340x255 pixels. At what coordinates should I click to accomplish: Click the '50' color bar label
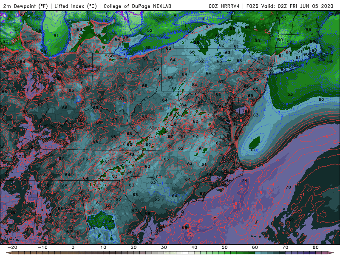[x=225, y=247]
